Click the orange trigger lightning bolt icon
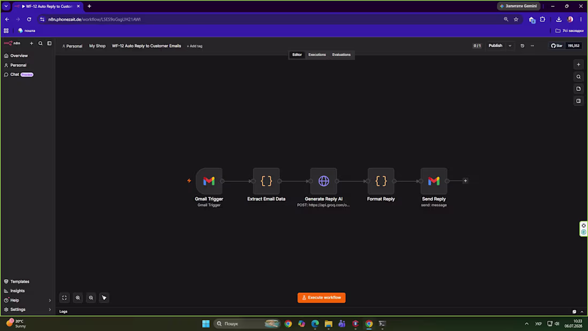The width and height of the screenshot is (588, 331). 189,181
